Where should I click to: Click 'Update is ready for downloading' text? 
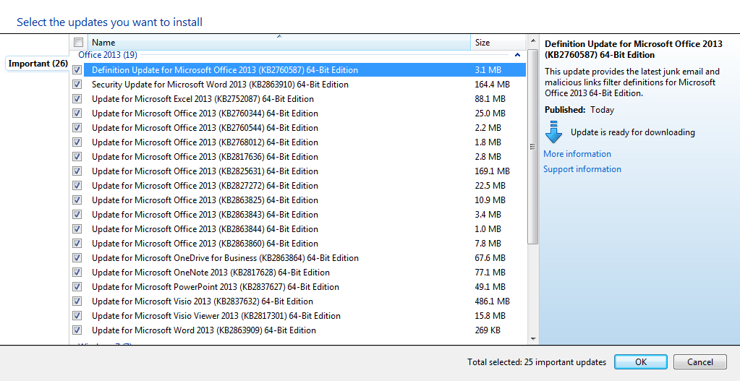pyautogui.click(x=632, y=132)
